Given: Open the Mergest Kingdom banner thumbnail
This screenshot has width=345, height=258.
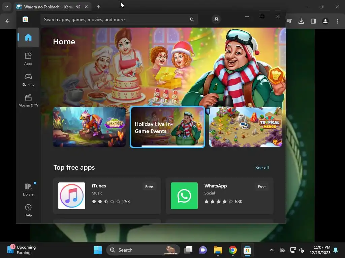Looking at the screenshot, I should point(89,127).
